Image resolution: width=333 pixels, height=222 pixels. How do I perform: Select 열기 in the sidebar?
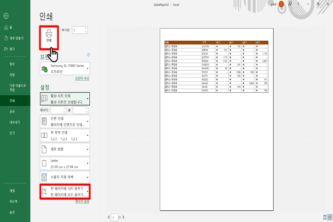point(15,49)
